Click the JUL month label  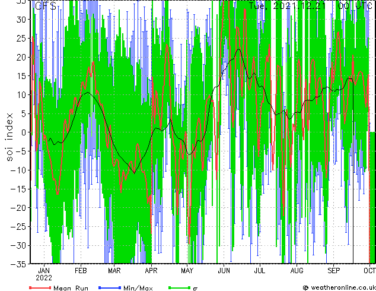point(260,271)
